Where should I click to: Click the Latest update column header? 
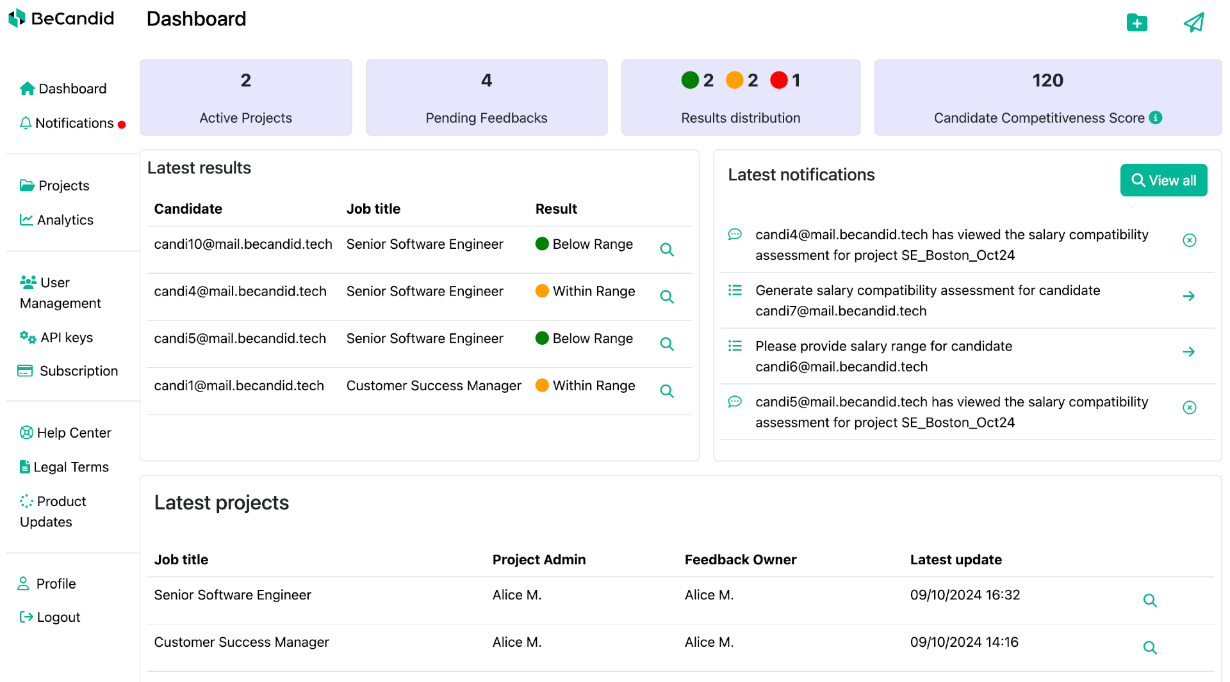[x=956, y=559]
